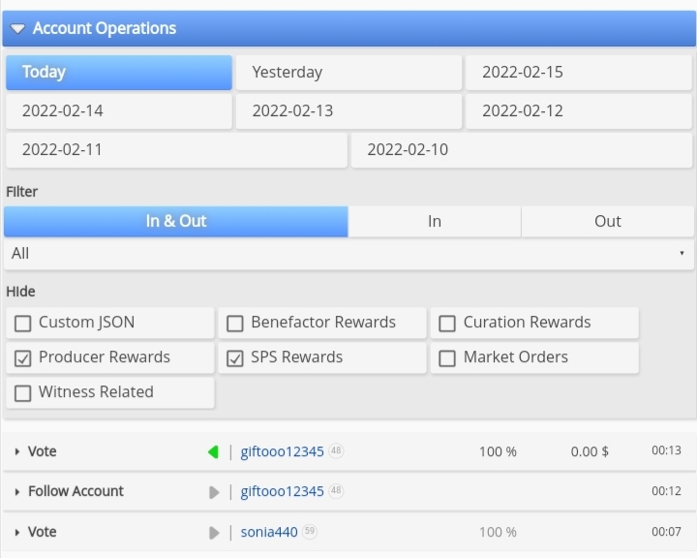Click reputation badge 48 in the Vote row
Image resolution: width=697 pixels, height=558 pixels.
pyautogui.click(x=336, y=450)
